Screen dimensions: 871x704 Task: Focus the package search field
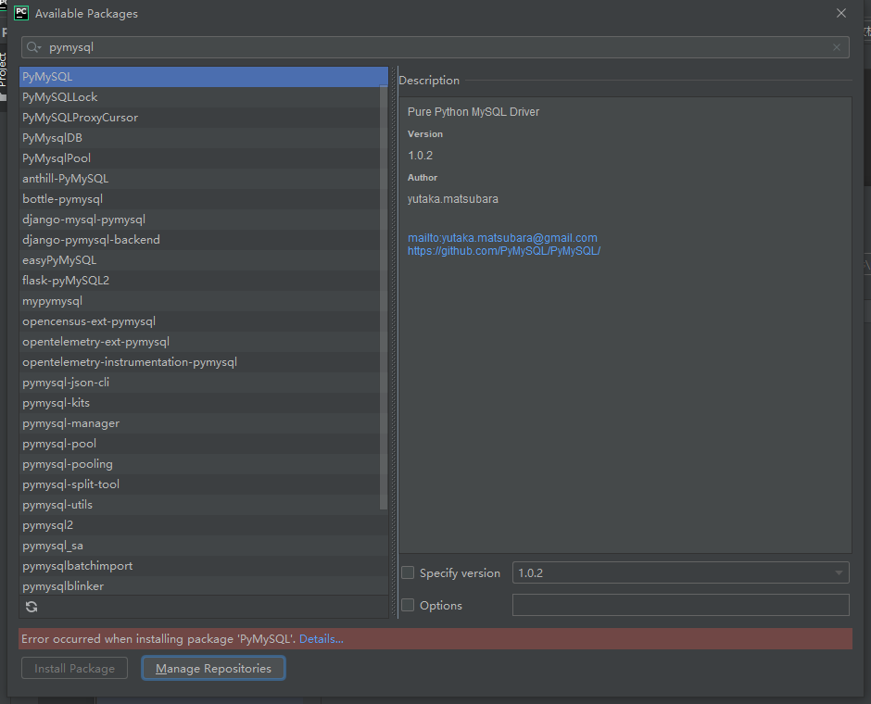click(x=435, y=47)
